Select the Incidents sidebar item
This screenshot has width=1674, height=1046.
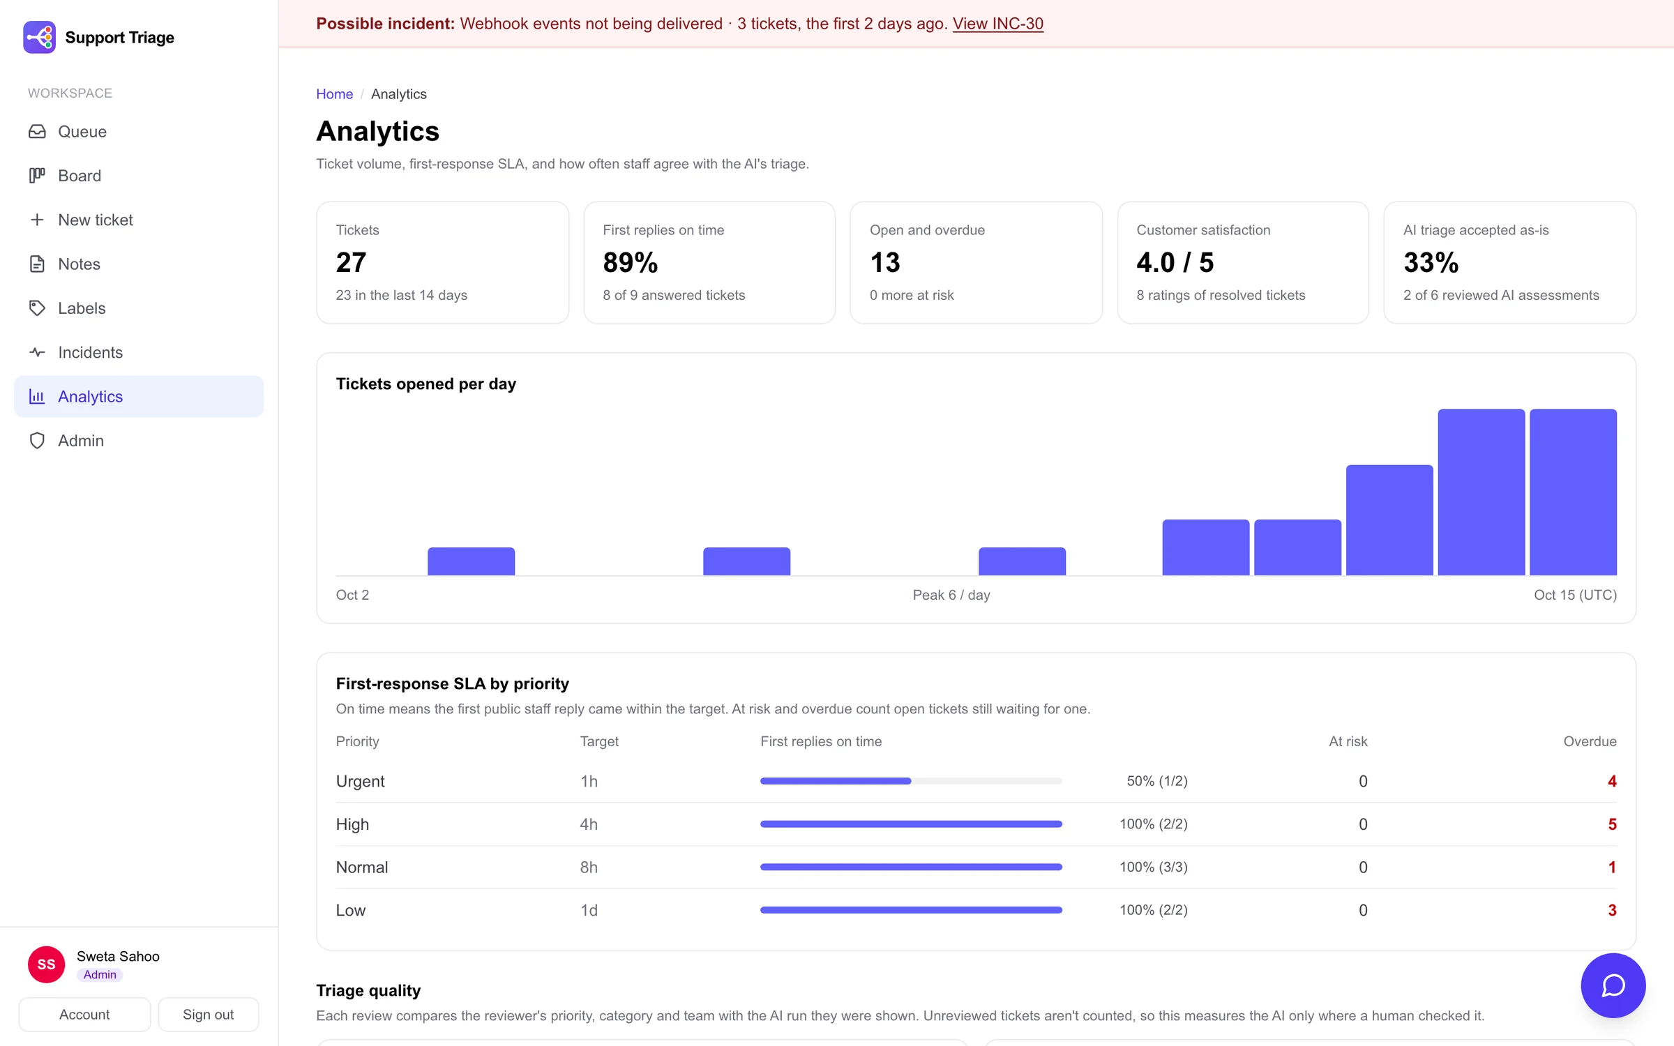139,352
